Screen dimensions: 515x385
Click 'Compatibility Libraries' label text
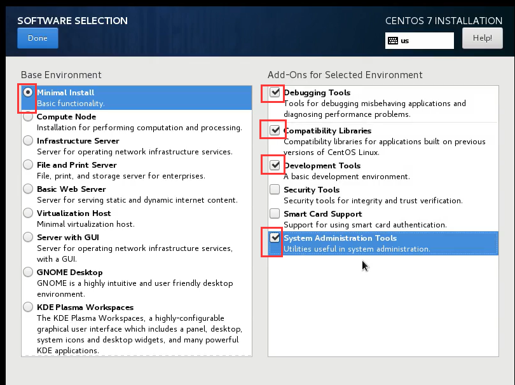327,131
